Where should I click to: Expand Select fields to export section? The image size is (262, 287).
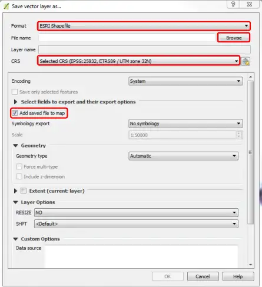coord(15,102)
